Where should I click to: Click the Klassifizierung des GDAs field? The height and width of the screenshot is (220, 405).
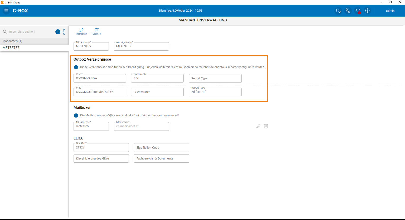[x=101, y=158]
